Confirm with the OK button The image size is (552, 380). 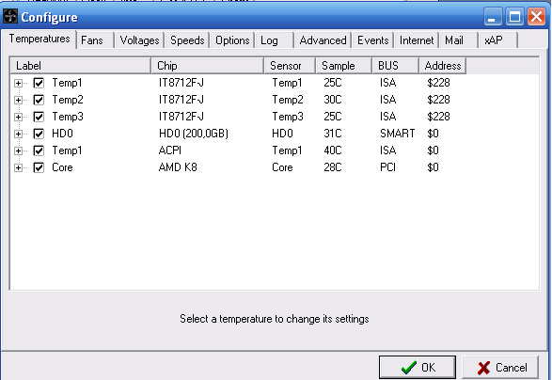(x=418, y=368)
